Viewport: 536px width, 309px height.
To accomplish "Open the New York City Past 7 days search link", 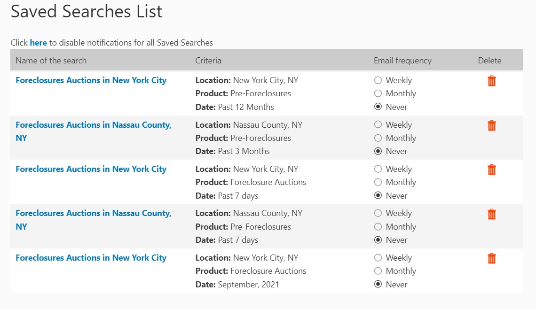I will (91, 169).
